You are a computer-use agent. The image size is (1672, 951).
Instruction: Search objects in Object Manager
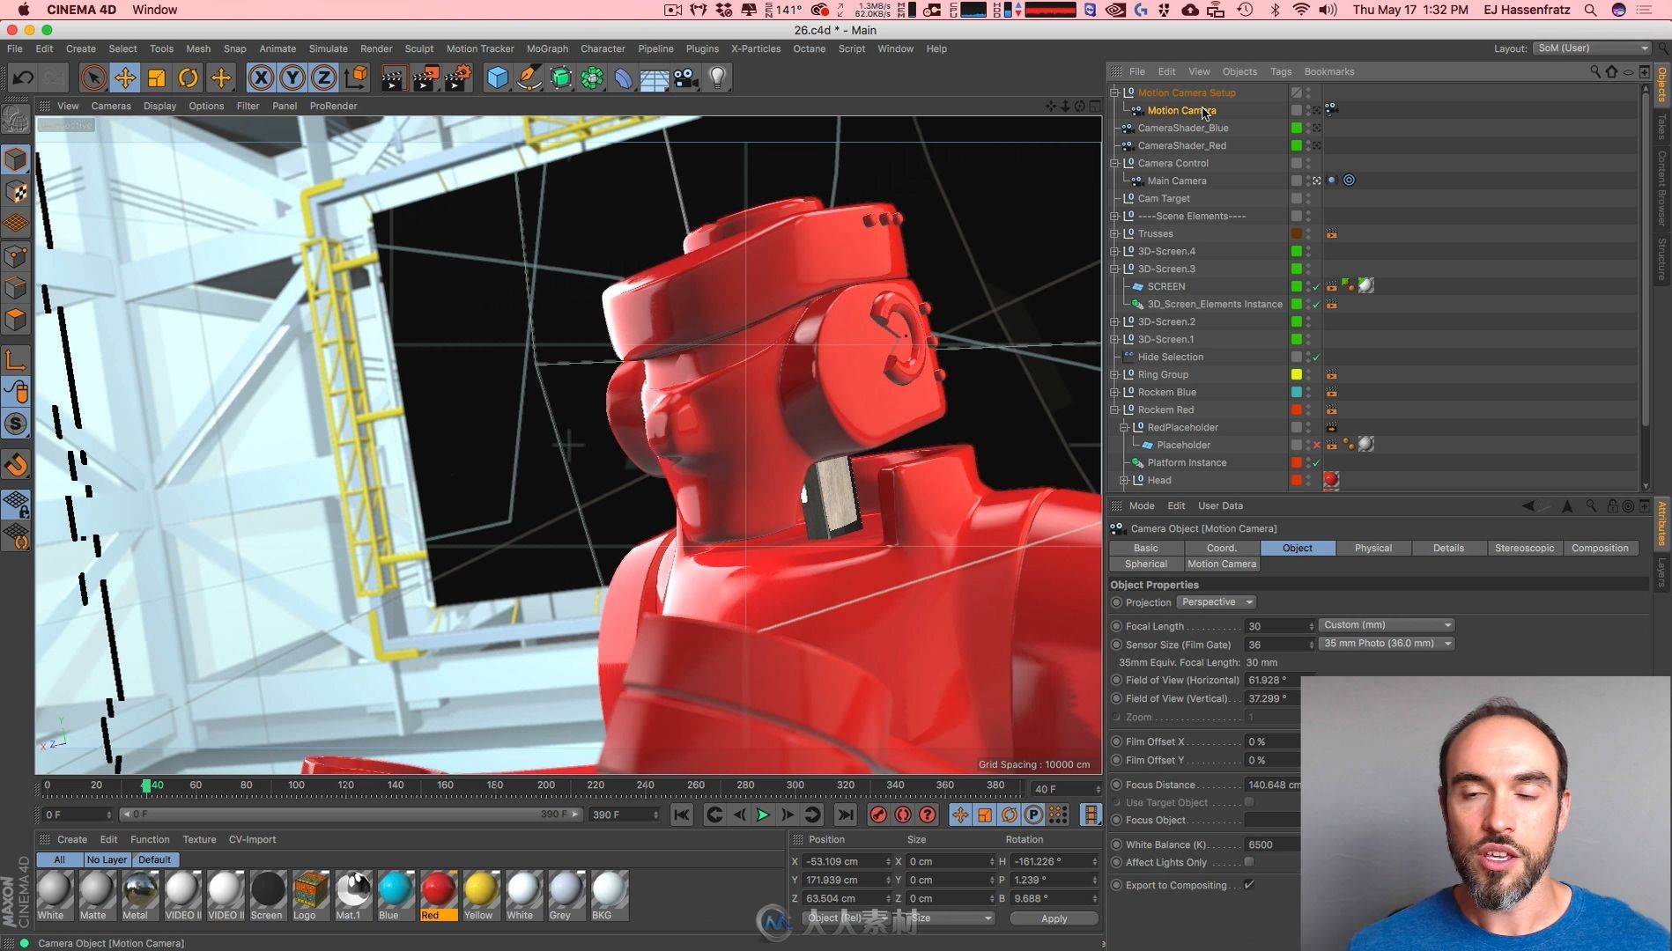(x=1595, y=71)
